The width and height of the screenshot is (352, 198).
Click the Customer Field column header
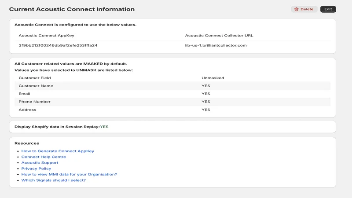coord(35,78)
